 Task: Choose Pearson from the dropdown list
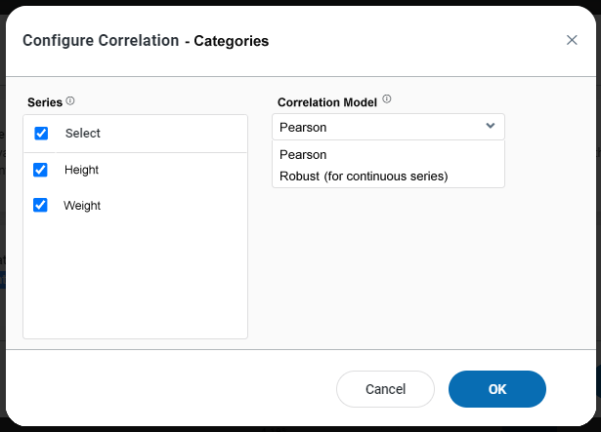pos(303,154)
